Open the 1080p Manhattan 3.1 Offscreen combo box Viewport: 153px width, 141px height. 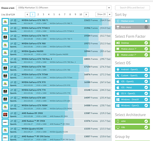click(x=64, y=8)
